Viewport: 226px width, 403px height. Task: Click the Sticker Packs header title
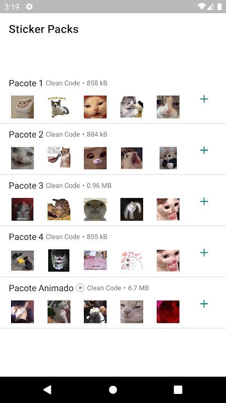(44, 29)
